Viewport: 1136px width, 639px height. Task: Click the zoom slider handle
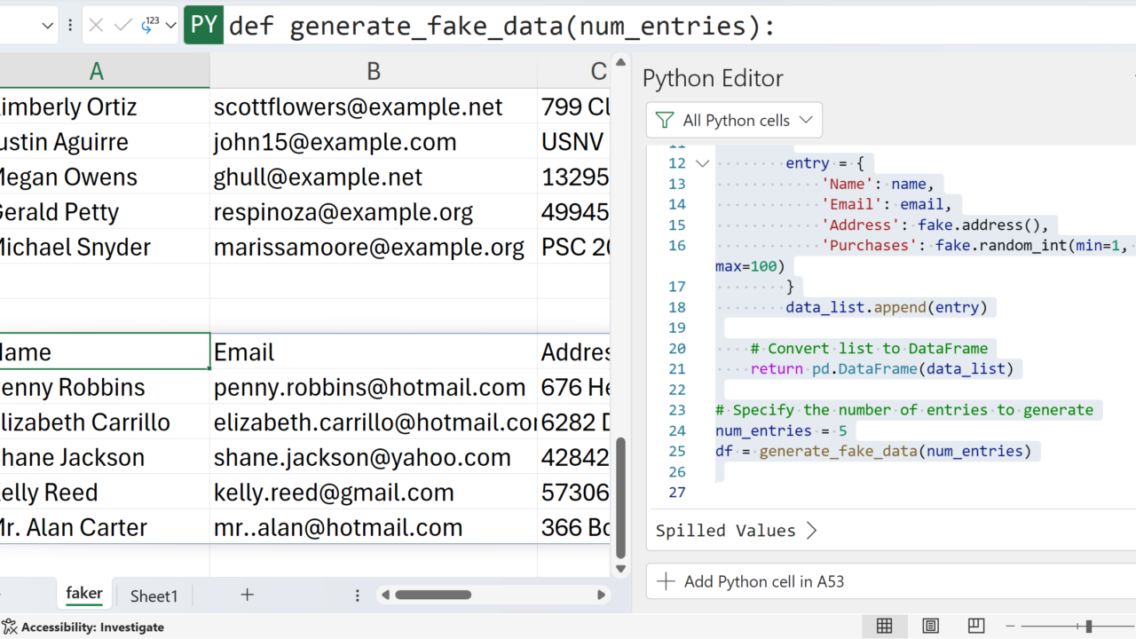click(1088, 627)
